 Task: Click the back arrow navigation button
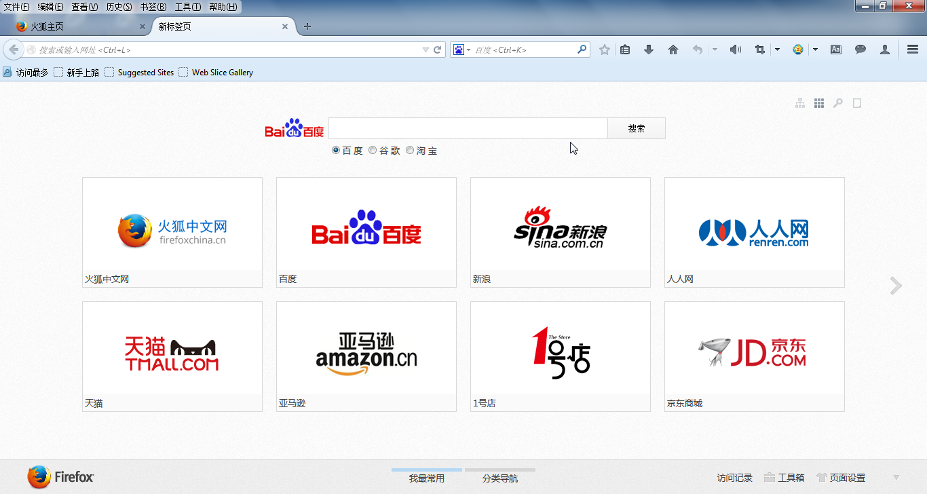tap(14, 50)
